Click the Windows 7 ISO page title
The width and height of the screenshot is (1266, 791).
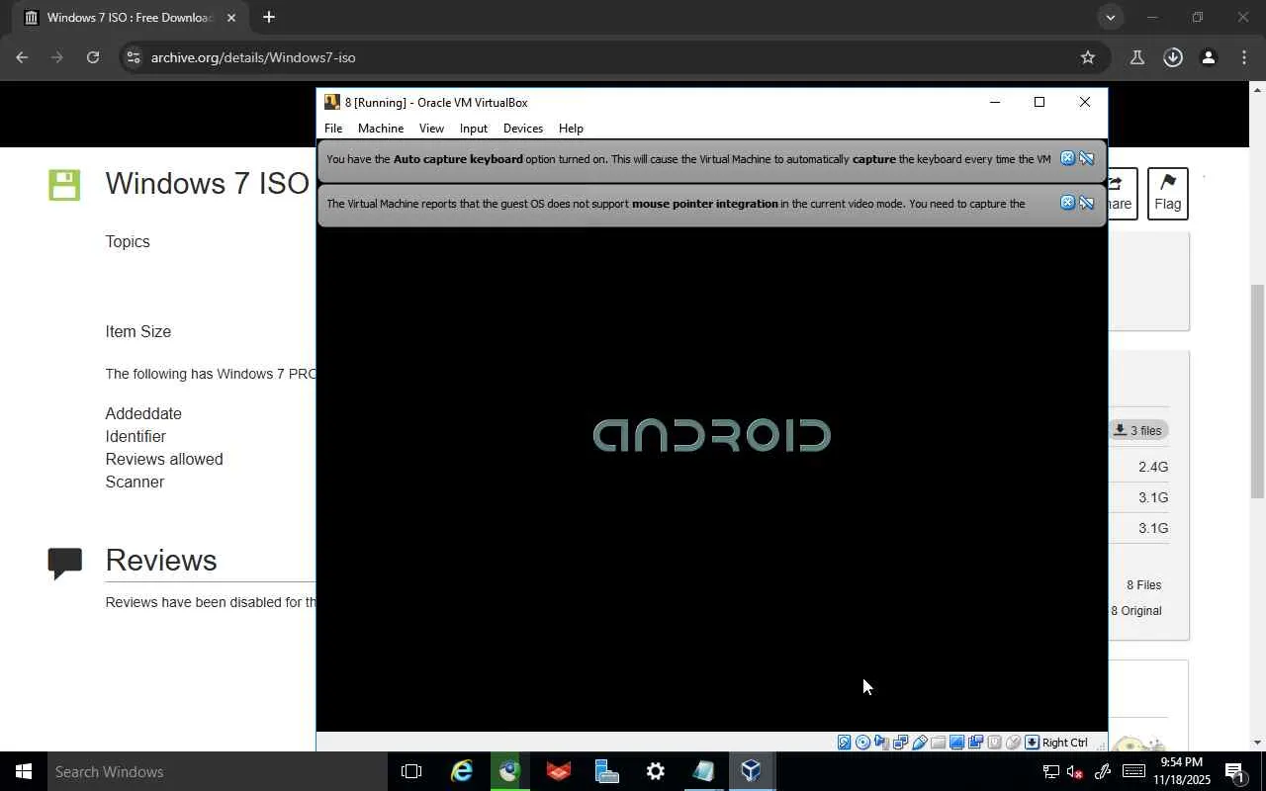pos(208,183)
